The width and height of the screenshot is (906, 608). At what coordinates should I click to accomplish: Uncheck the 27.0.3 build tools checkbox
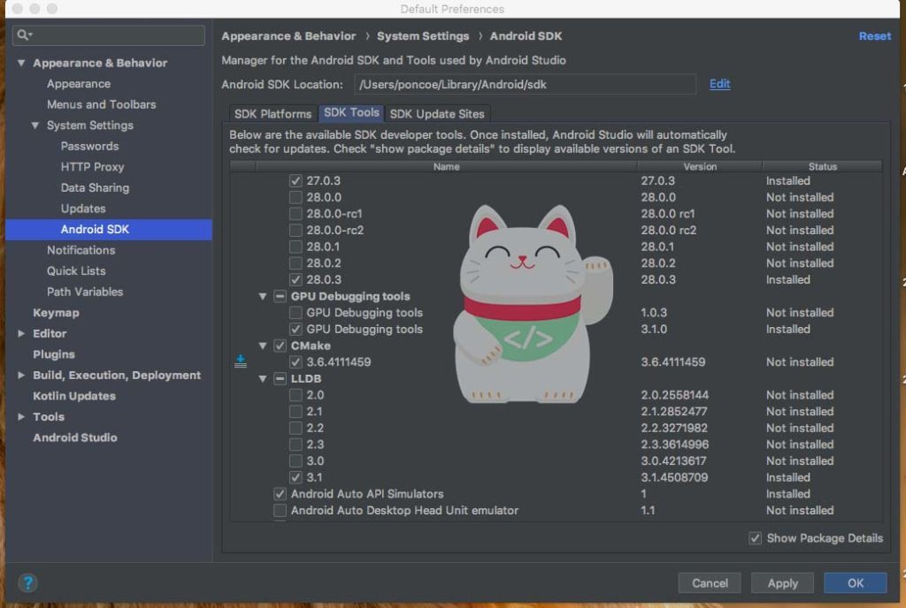tap(296, 180)
